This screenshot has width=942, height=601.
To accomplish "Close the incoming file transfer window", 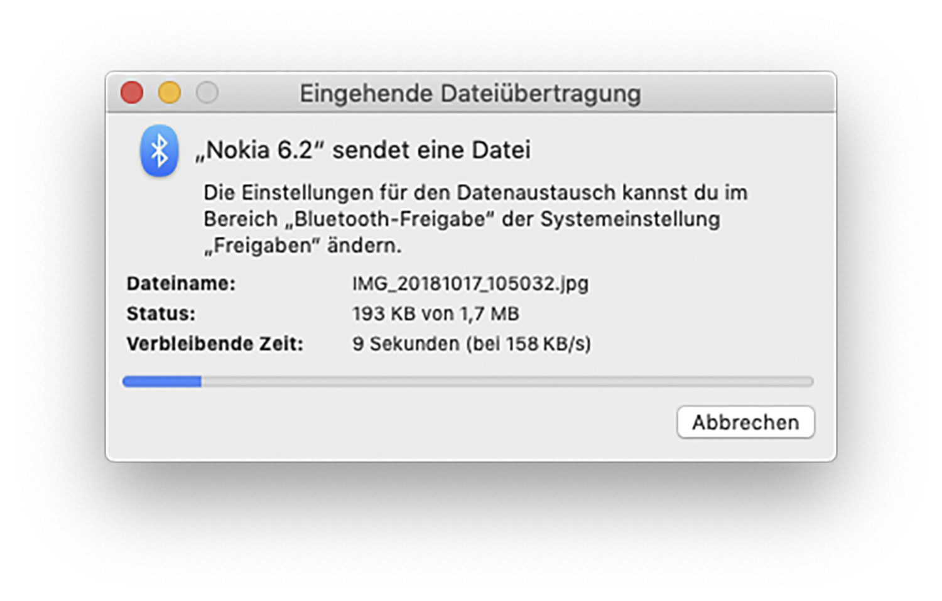I will tap(132, 92).
